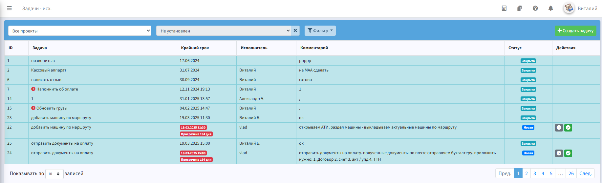Screen dimensions: 602x183
Task: Open the help question mark icon
Action: click(535, 9)
